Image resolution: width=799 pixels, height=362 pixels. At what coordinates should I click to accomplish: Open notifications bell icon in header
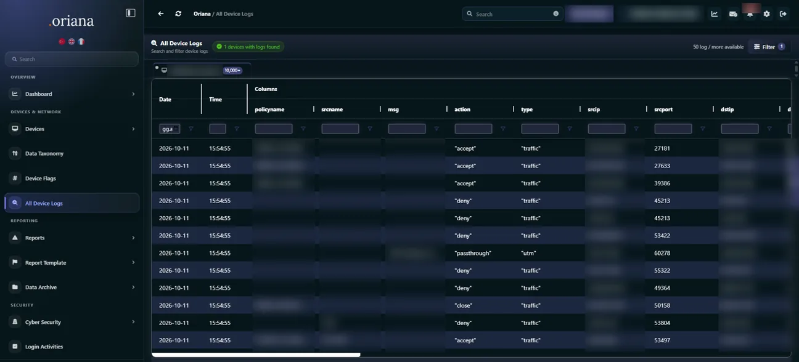(750, 14)
